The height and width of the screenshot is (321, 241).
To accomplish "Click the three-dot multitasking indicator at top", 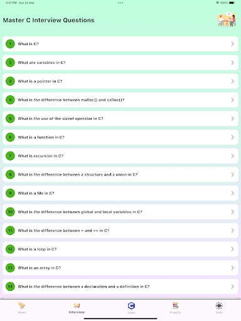I will 120,3.
